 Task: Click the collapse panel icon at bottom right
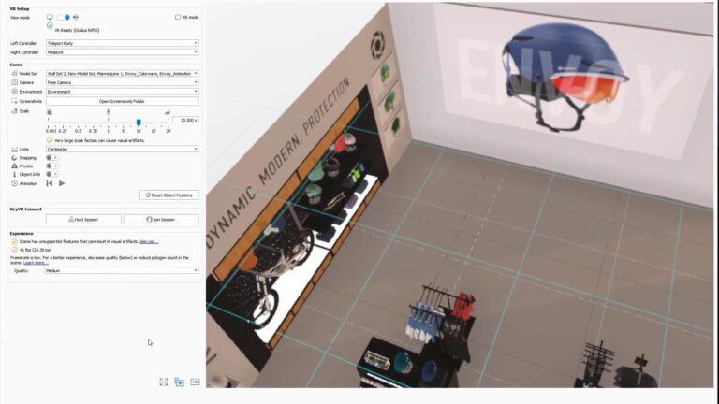pyautogui.click(x=195, y=382)
